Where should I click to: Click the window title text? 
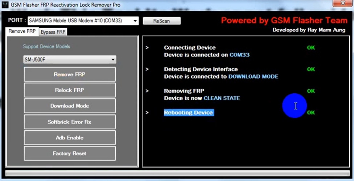[x=66, y=5]
